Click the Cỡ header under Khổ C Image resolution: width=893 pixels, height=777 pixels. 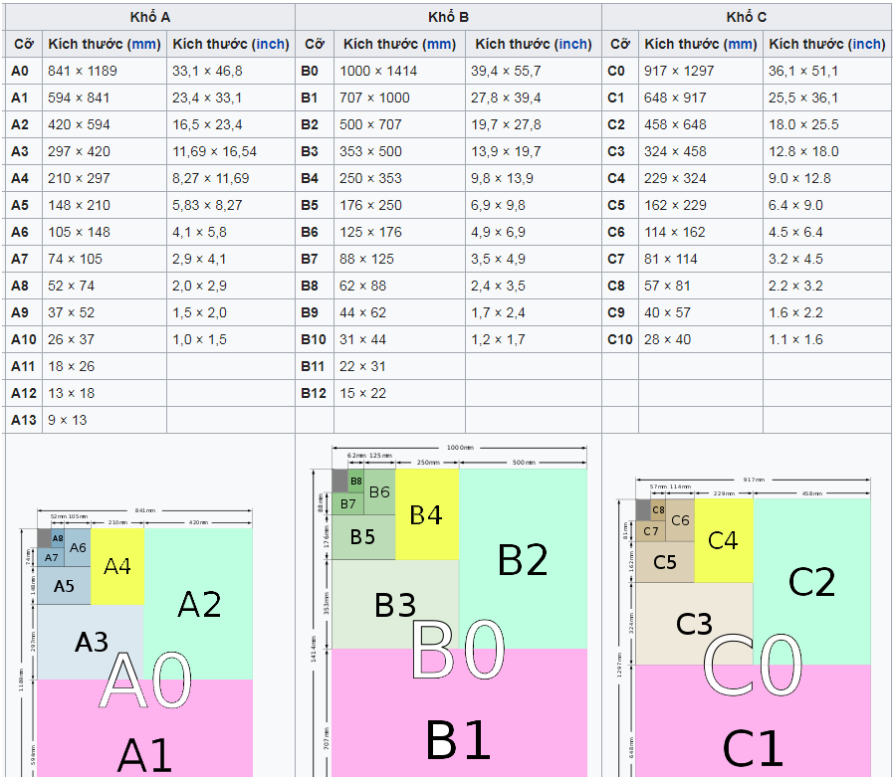620,45
